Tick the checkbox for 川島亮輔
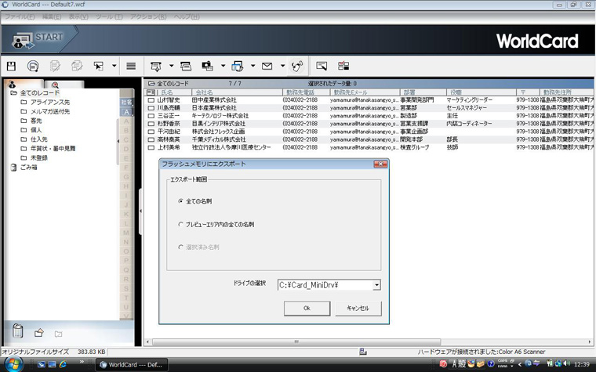Screen dimensions: 596x372 [151, 108]
